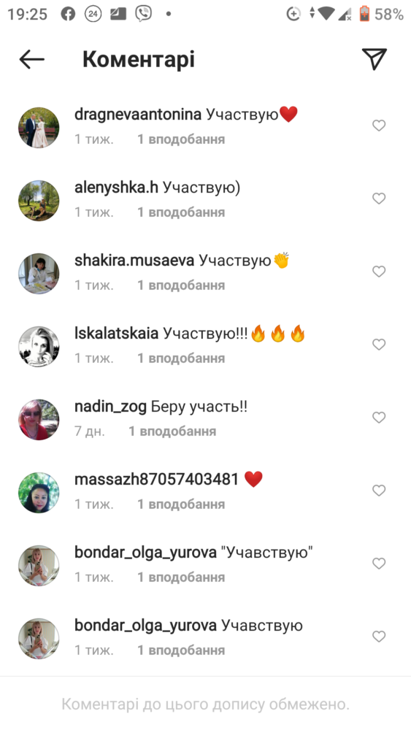Open the nadin_zog username link
Screen dimensions: 411x730
coord(110,407)
